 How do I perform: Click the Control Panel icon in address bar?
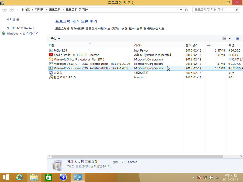(x=28, y=9)
